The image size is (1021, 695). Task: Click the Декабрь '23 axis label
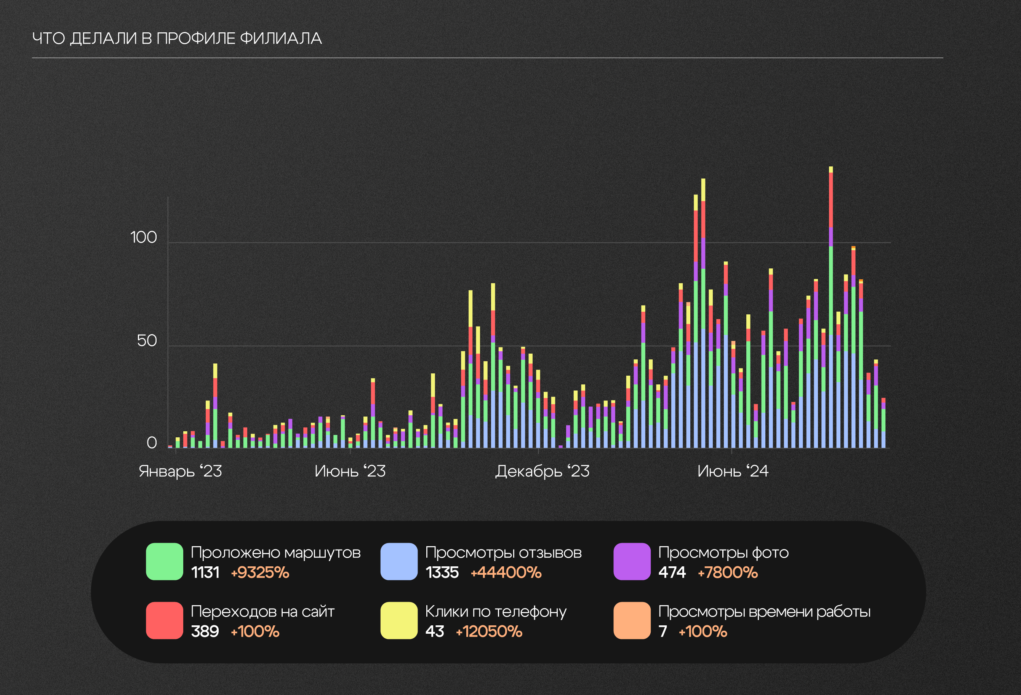pyautogui.click(x=542, y=471)
